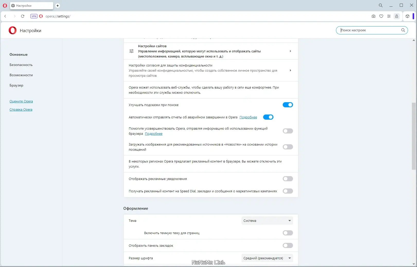Click the Настройки page title text
Screen dimensions: 417x267
coord(31,31)
